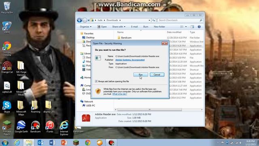The height and width of the screenshot is (146, 259).
Task: Open recent locations dropdown near back button
Action: (x=89, y=20)
